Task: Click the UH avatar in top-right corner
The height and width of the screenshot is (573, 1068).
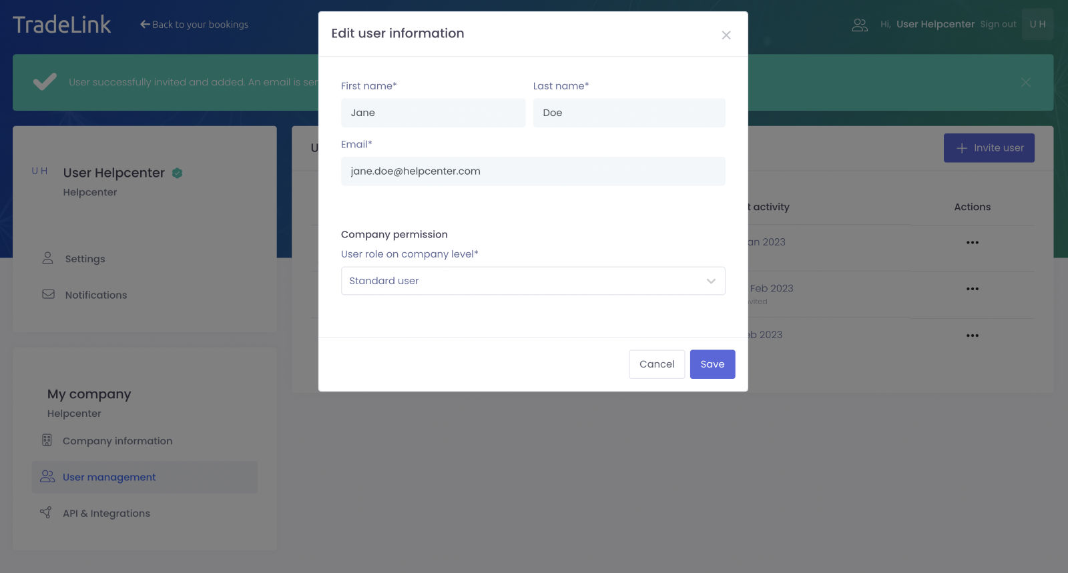Action: pos(1037,24)
